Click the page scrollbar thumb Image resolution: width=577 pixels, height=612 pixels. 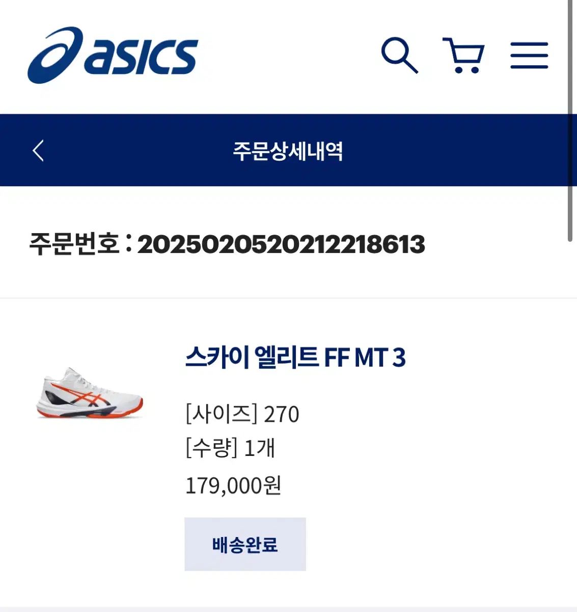tap(570, 121)
